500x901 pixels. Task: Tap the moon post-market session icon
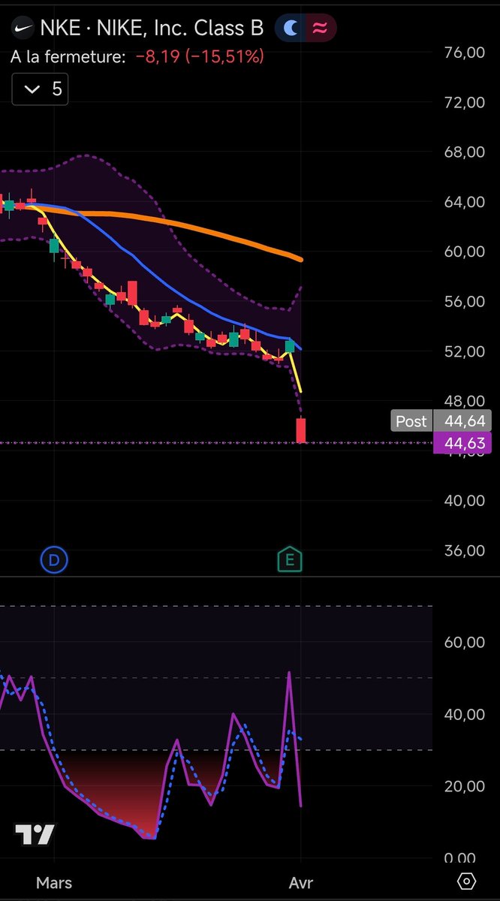pyautogui.click(x=291, y=29)
